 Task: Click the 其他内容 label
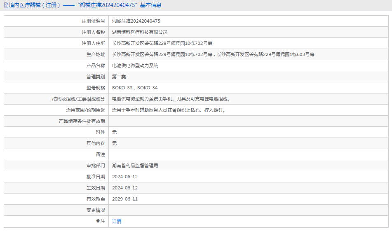tap(96, 143)
